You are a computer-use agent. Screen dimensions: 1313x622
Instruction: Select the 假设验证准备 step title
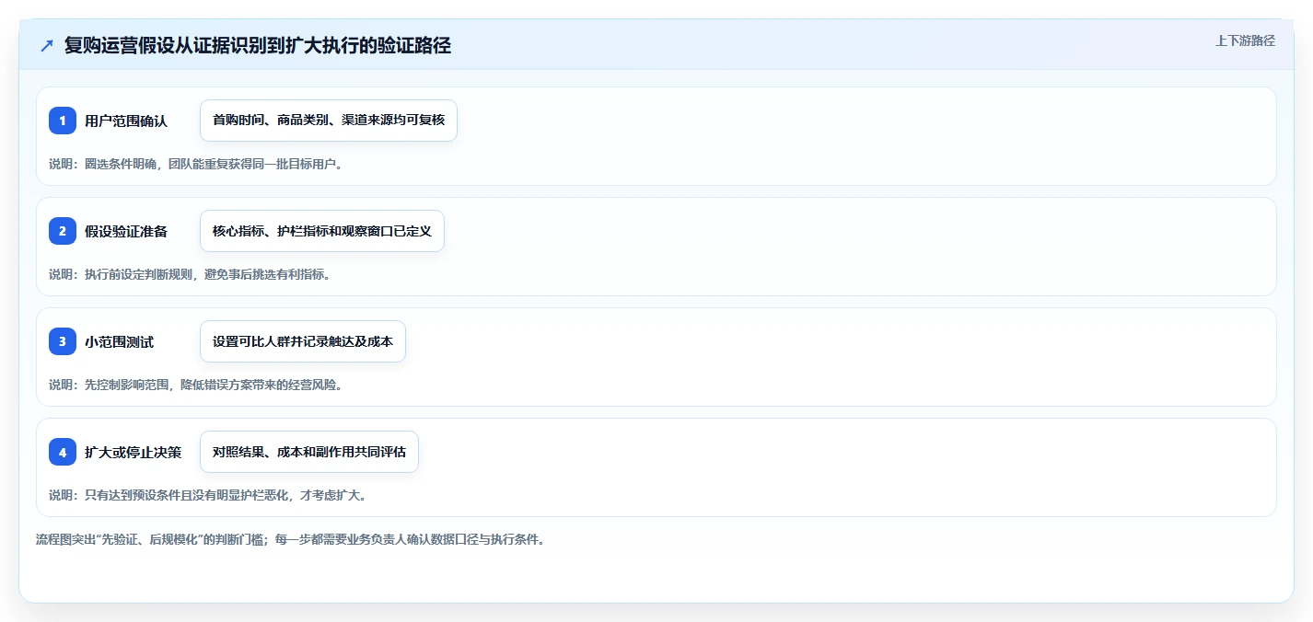coord(126,231)
